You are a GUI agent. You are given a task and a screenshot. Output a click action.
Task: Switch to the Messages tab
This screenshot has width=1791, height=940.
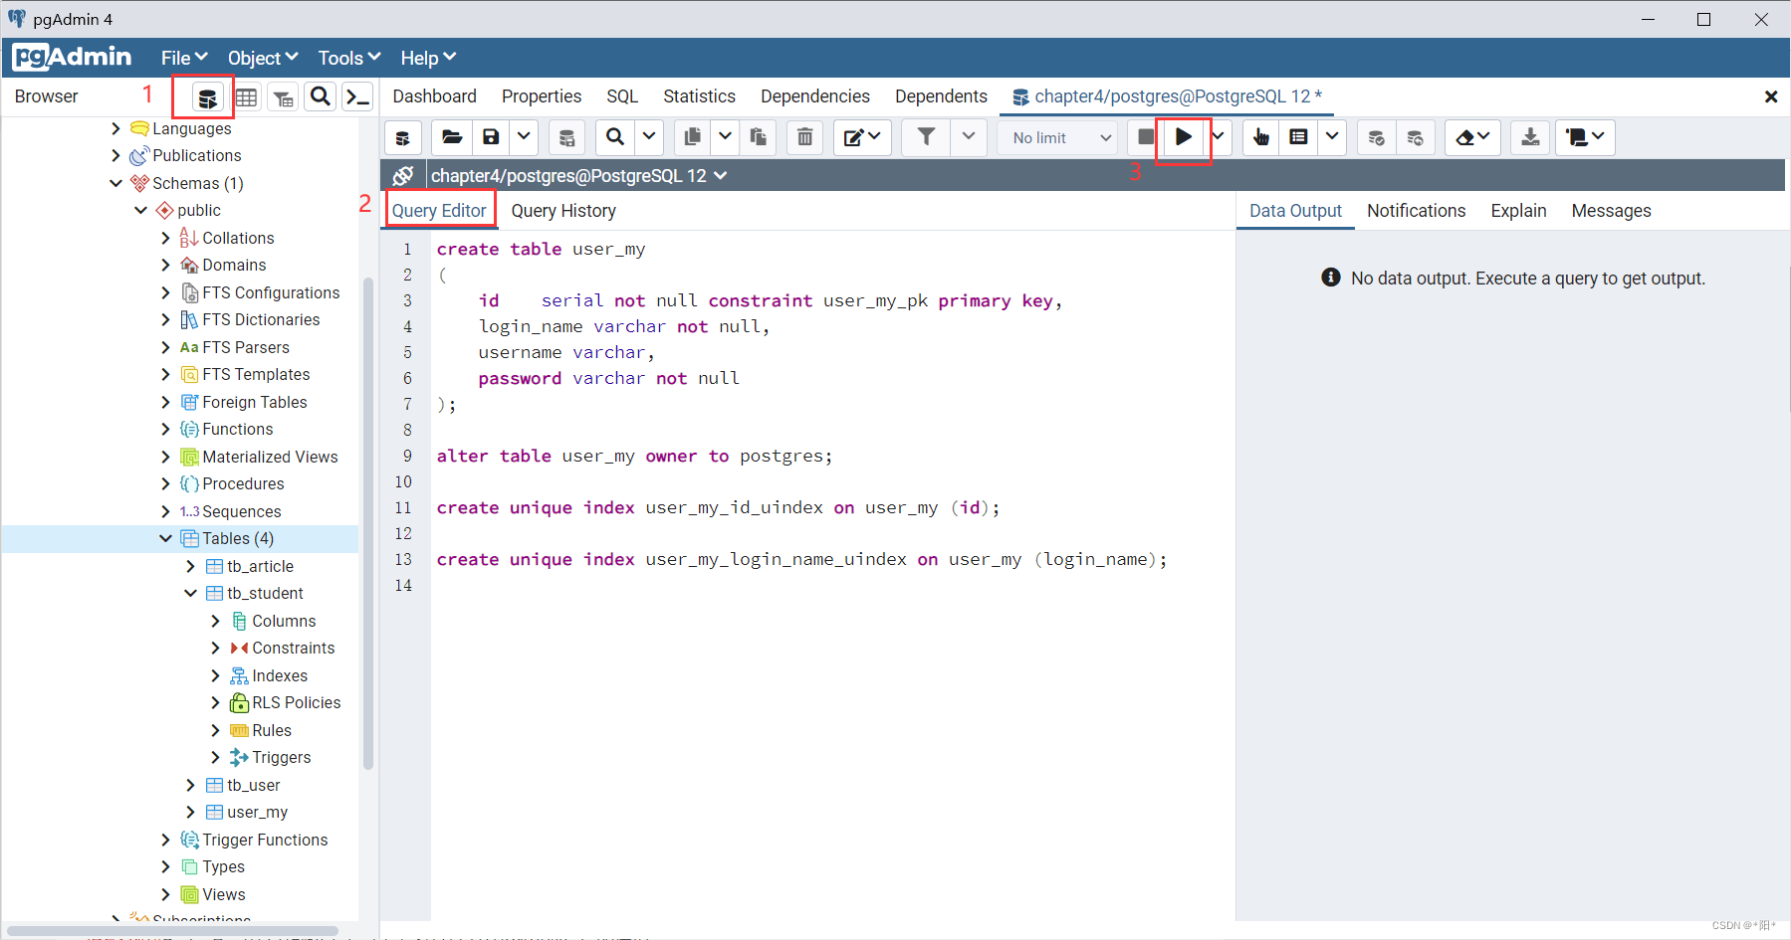1611,211
